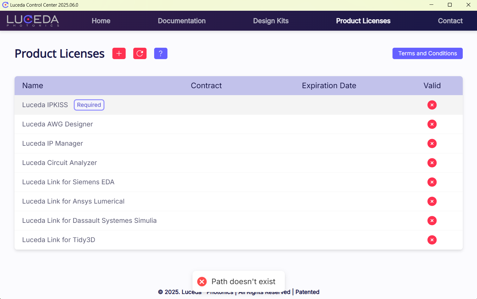The height and width of the screenshot is (299, 477).
Task: Switch to the Design Kits tab
Action: 271,21
